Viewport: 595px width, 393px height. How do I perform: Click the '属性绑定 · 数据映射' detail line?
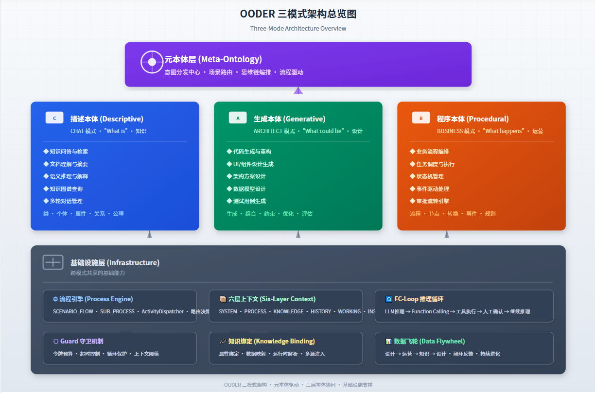(x=272, y=354)
